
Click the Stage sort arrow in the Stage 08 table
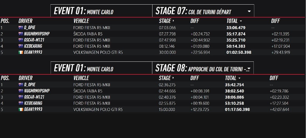tap(173, 78)
